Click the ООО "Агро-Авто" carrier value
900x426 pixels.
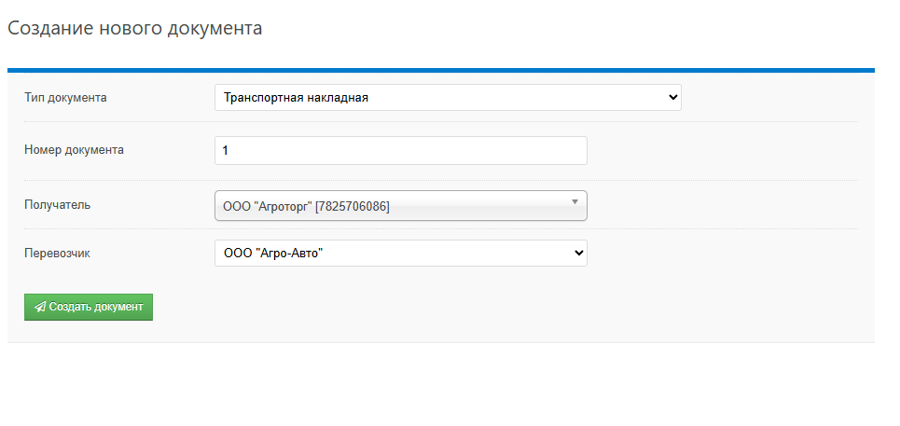[x=273, y=253]
